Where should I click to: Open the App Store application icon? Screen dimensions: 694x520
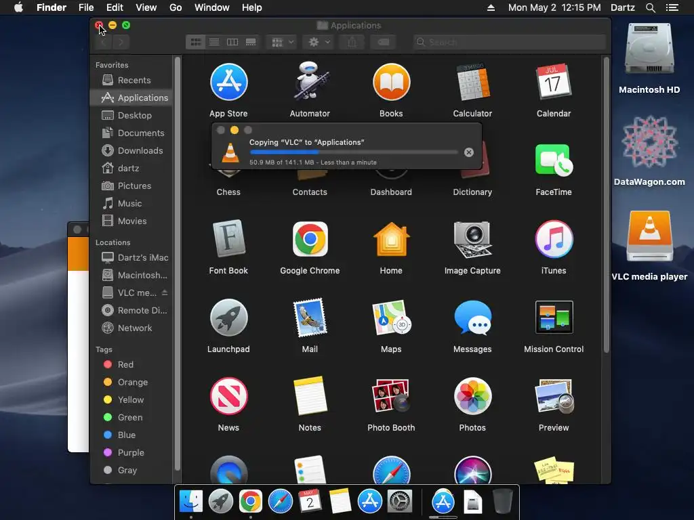point(228,82)
